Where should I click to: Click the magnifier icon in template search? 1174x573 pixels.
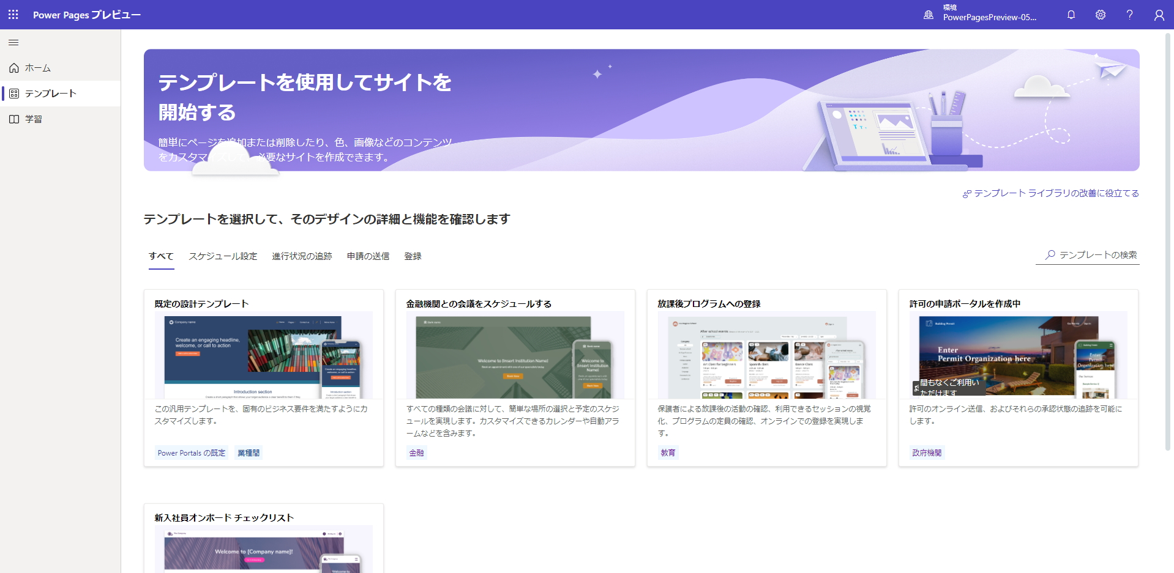[x=1050, y=255]
